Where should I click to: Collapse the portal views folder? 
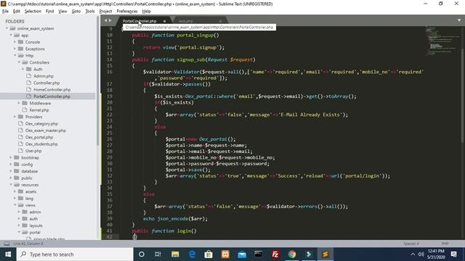tap(19, 233)
